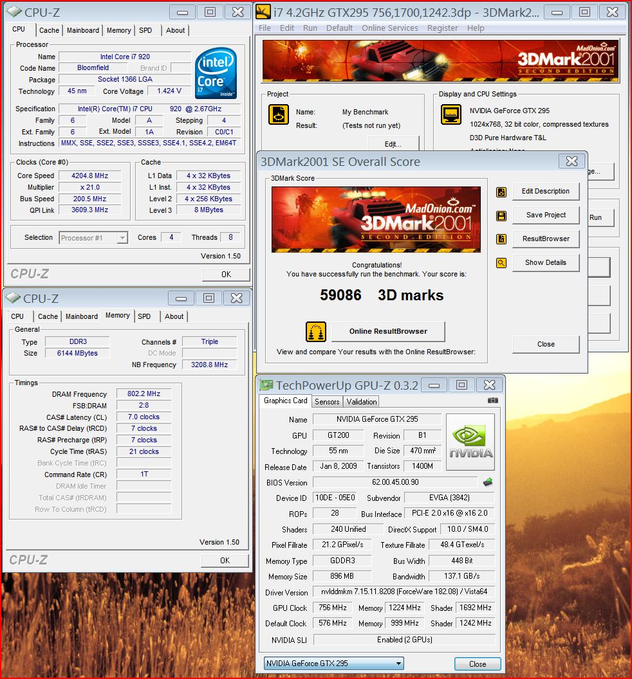Viewport: 632px width, 679px height.
Task: Switch to Cache tab in top CPU-Z window
Action: [x=49, y=30]
